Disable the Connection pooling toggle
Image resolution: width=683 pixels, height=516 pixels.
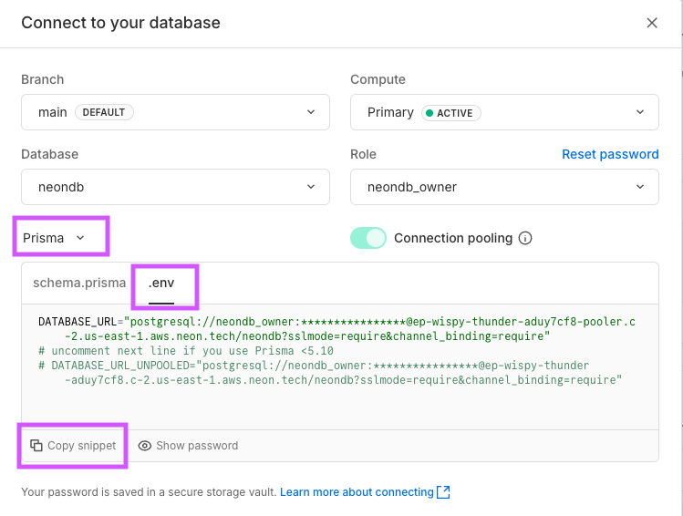tap(368, 238)
